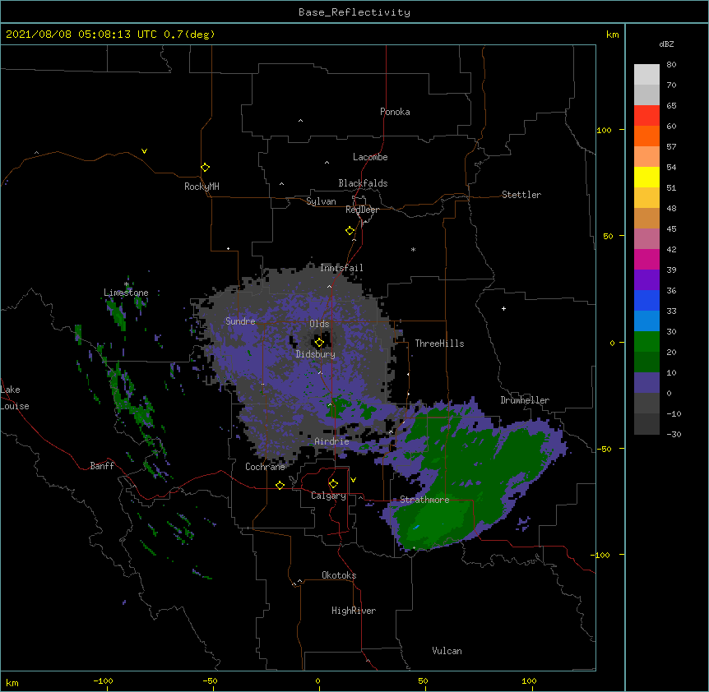Click the Airdrie city label

[x=331, y=441]
